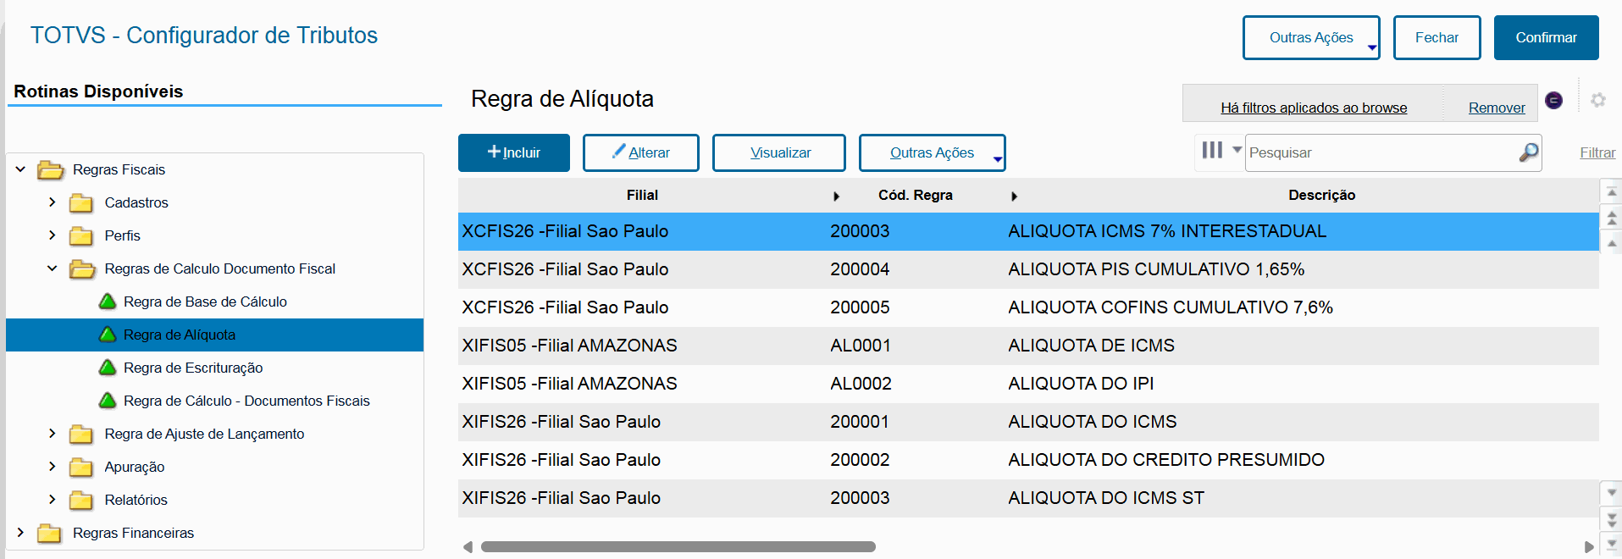The width and height of the screenshot is (1622, 559).
Task: Click the magnifying glass search icon
Action: (x=1528, y=152)
